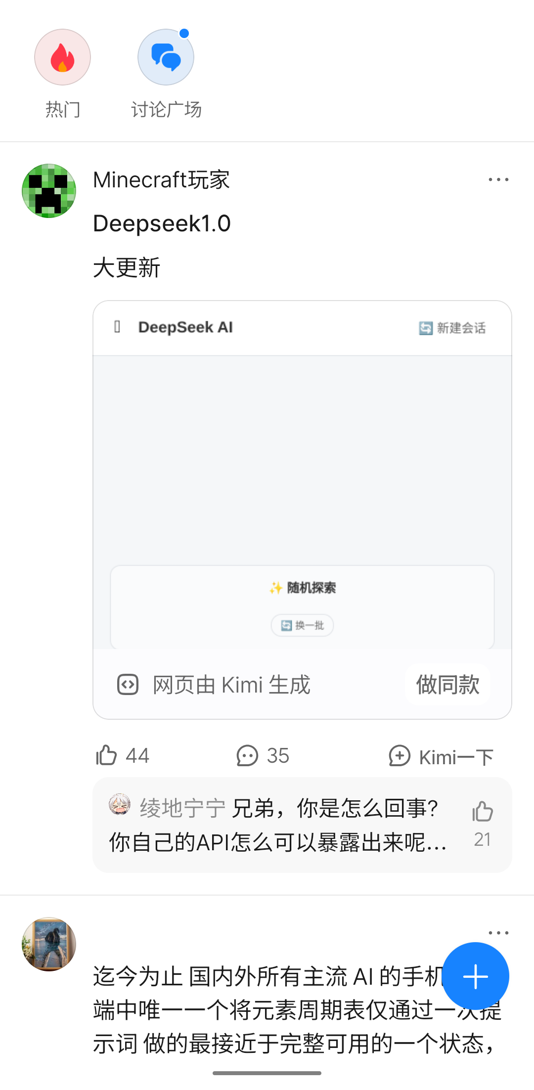Viewport: 534px width, 1090px height.
Task: Tap the Kimi一下 icon
Action: [400, 756]
